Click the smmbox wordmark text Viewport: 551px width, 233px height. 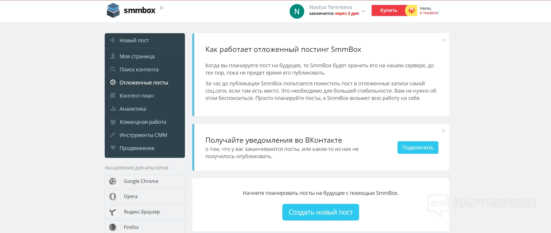tap(139, 10)
